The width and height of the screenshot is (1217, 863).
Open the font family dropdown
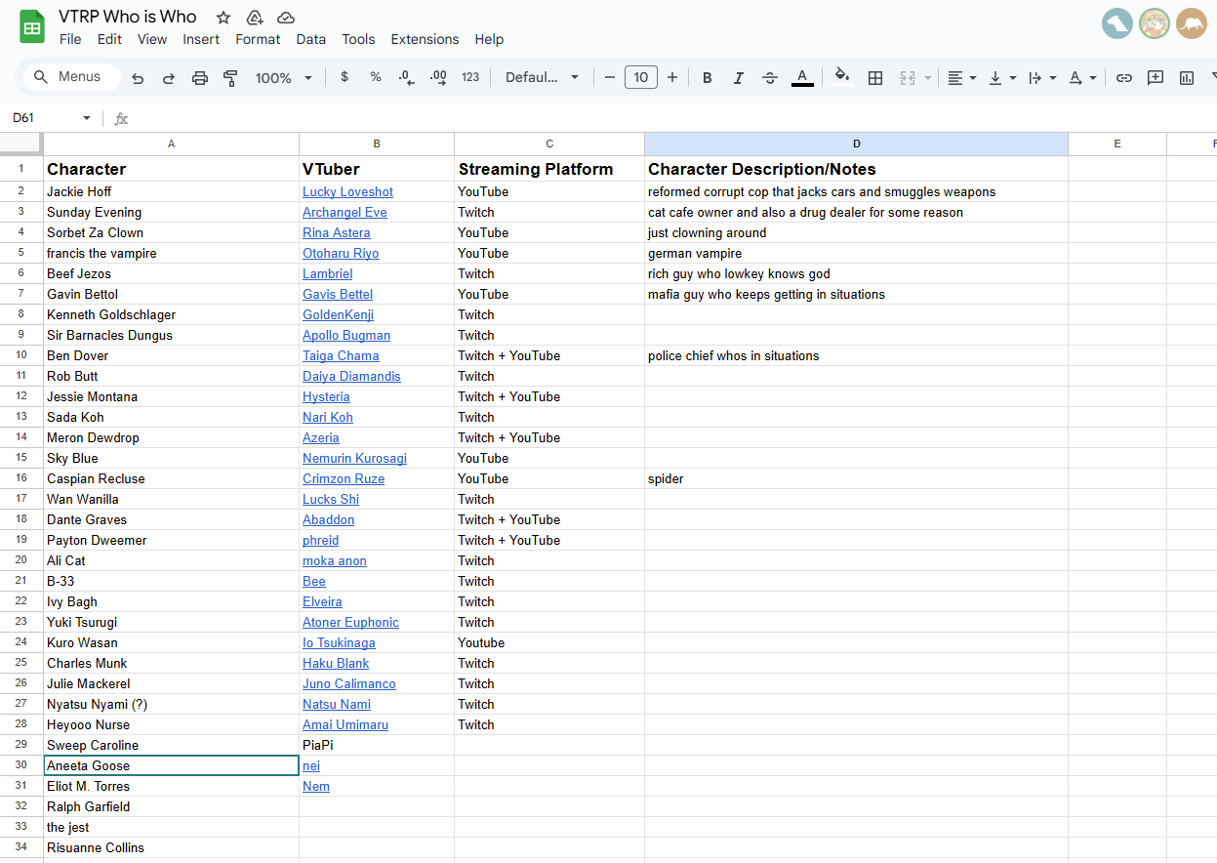pyautogui.click(x=542, y=78)
